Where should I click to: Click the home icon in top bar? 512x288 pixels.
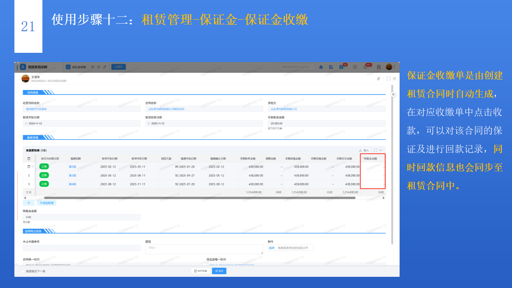click(321, 67)
